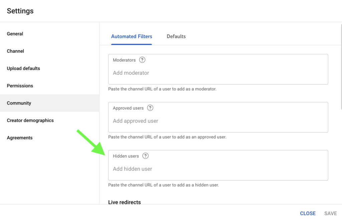Image resolution: width=342 pixels, height=220 pixels.
Task: Go to Channel settings
Action: click(15, 51)
